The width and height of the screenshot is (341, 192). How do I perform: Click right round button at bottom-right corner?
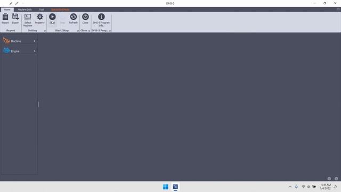[x=336, y=179]
